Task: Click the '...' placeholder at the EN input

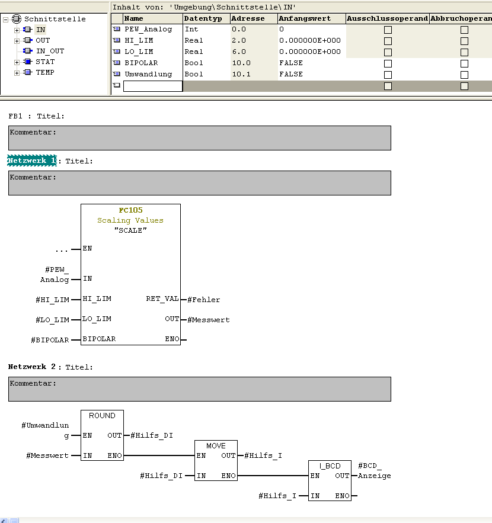Action: coord(62,249)
